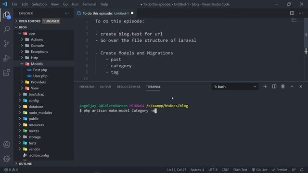Click Ln 12, Col 27 cursor position
Image resolution: width=308 pixels, height=173 pixels.
(x=177, y=170)
